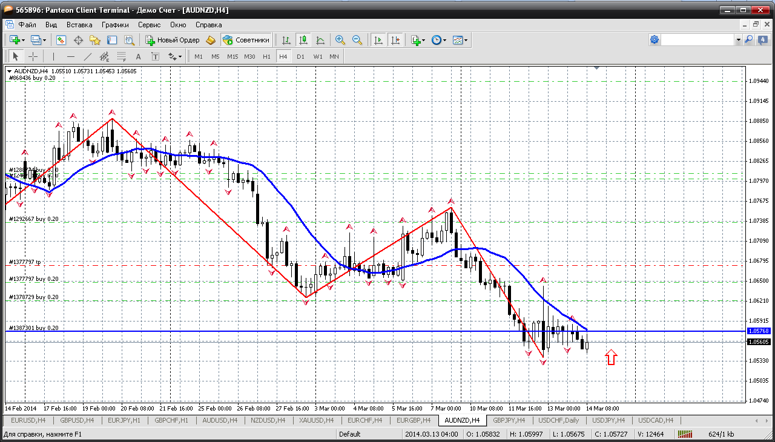Viewport: 775px width, 442px height.
Task: Click the connection status bars icon
Action: coord(685,434)
